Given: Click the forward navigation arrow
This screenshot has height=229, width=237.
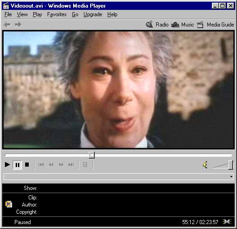Looking at the screenshot, I should coord(18,25).
